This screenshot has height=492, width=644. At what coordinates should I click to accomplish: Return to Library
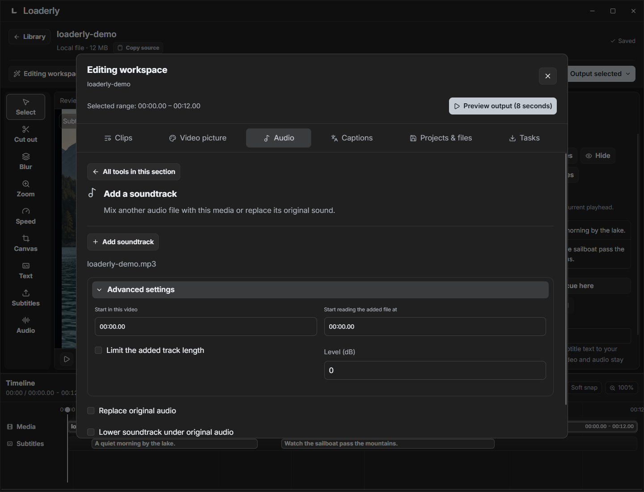pos(30,37)
